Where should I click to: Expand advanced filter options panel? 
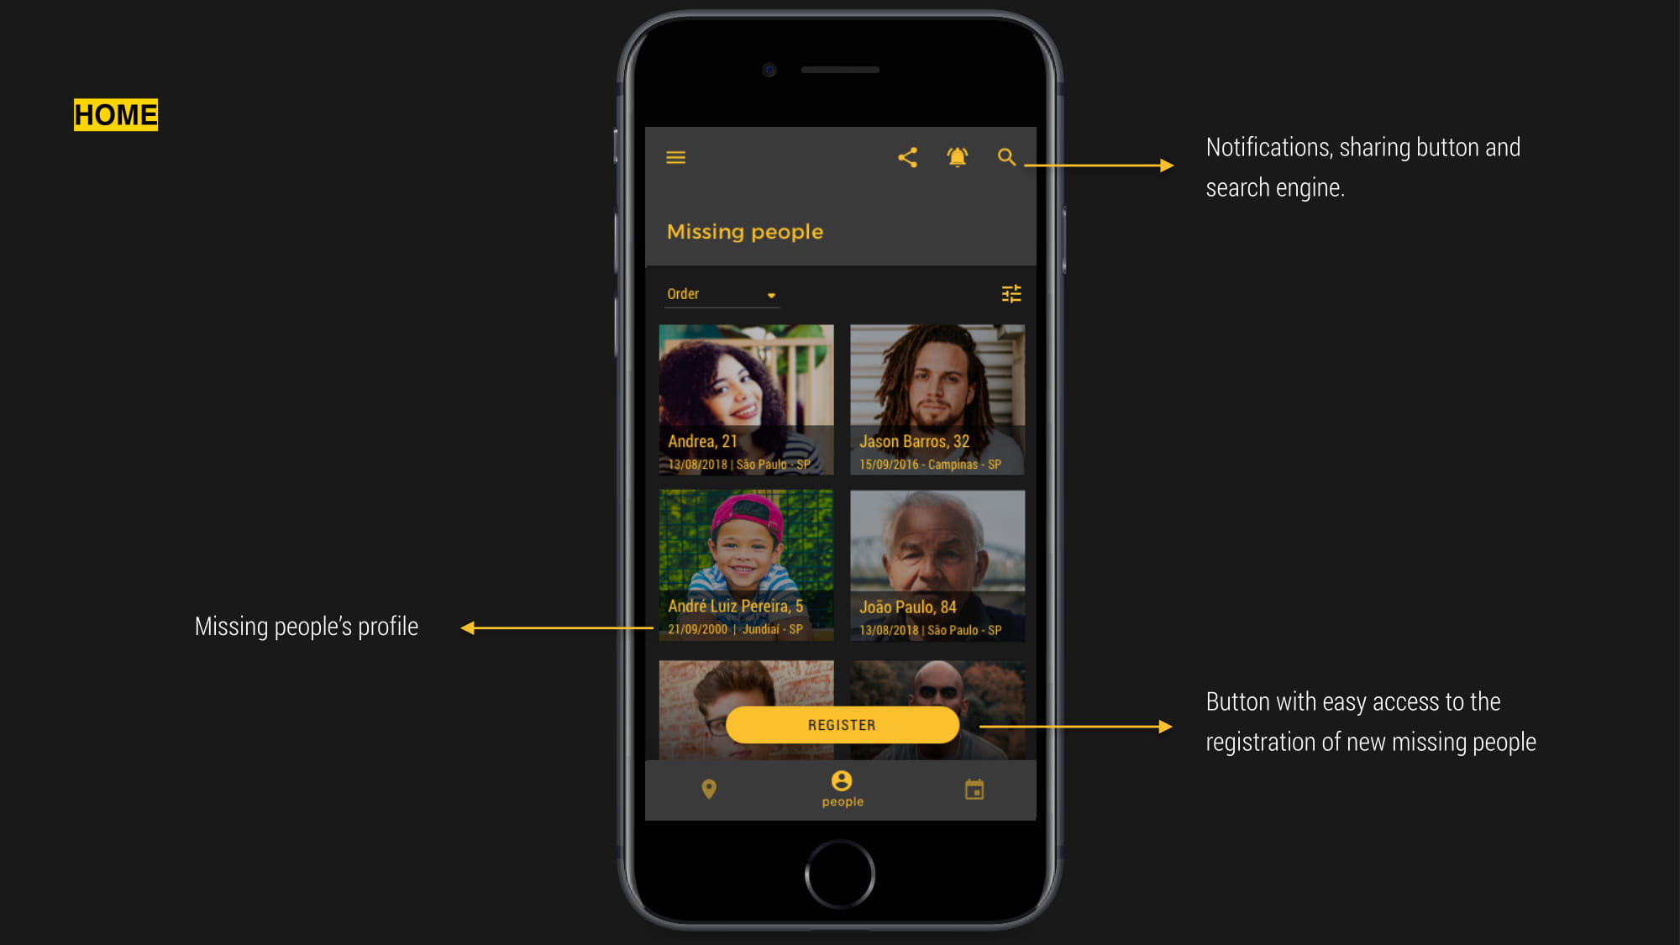(1011, 294)
